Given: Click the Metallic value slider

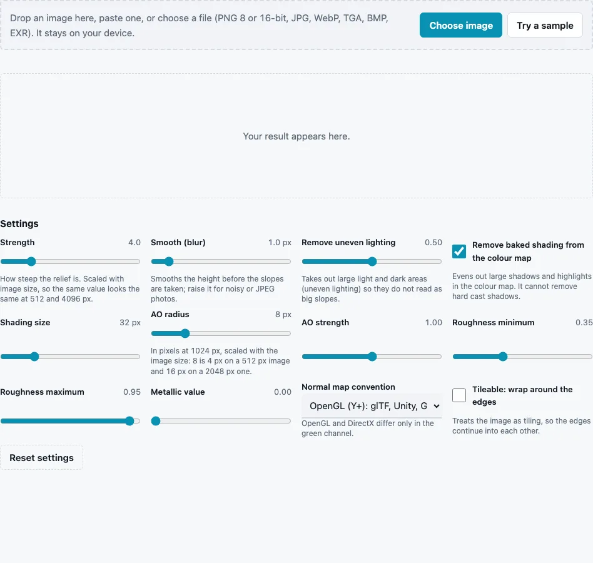Looking at the screenshot, I should [221, 421].
